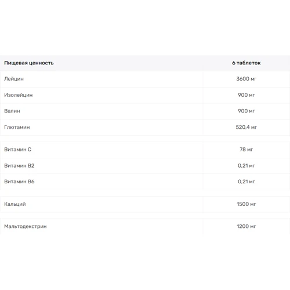Click the Лейцин row label
This screenshot has height=290, width=290.
(x=14, y=79)
